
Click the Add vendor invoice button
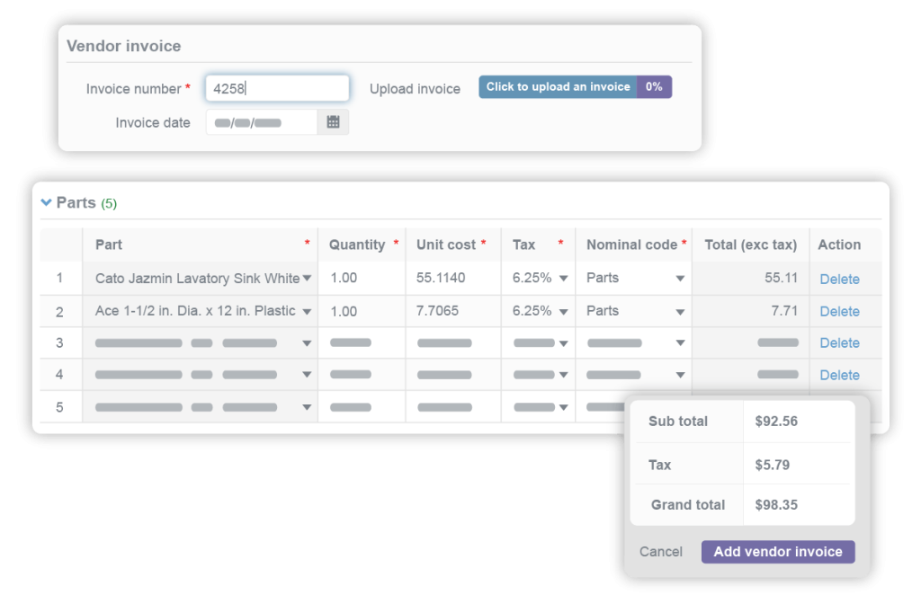(778, 552)
